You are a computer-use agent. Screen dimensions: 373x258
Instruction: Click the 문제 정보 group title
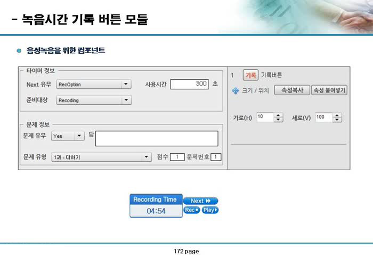(38, 124)
